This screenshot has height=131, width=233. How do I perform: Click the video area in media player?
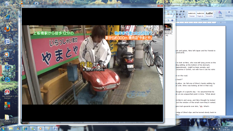[92, 65]
